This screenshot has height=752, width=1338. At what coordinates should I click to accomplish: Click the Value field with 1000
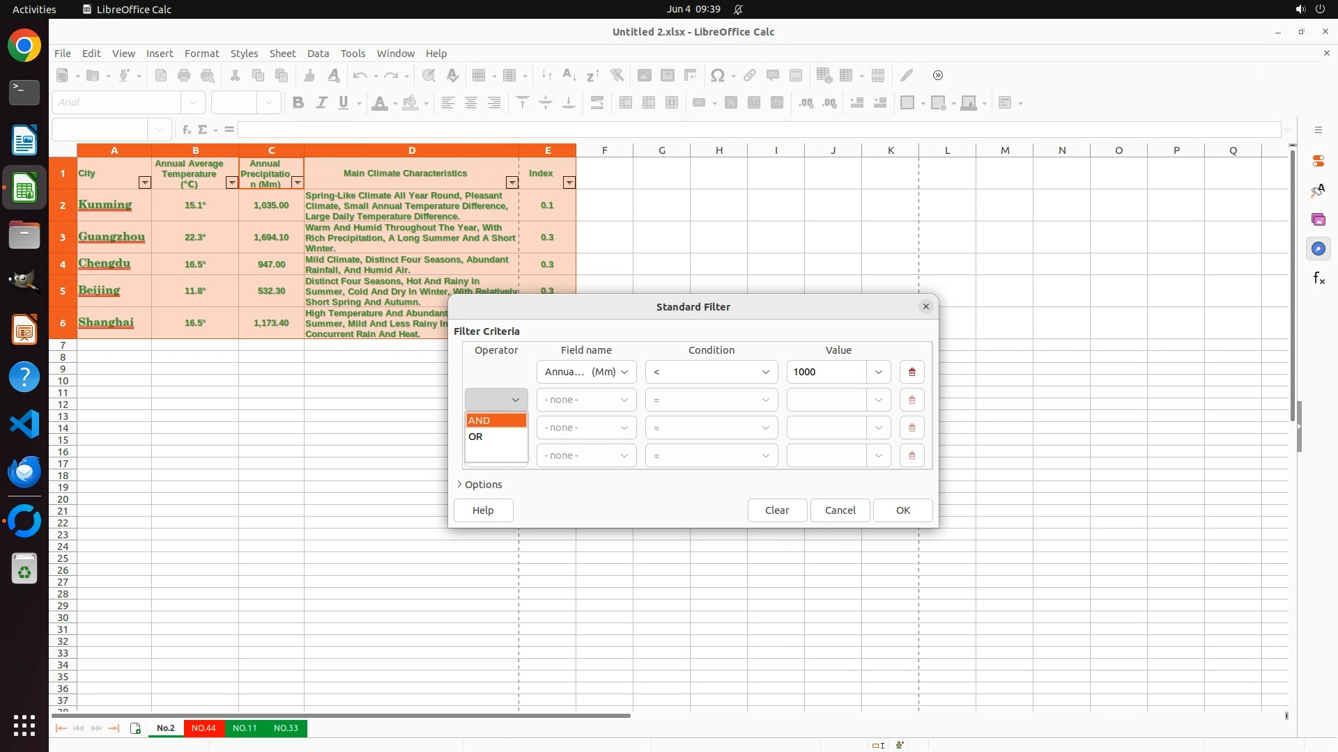pos(826,372)
